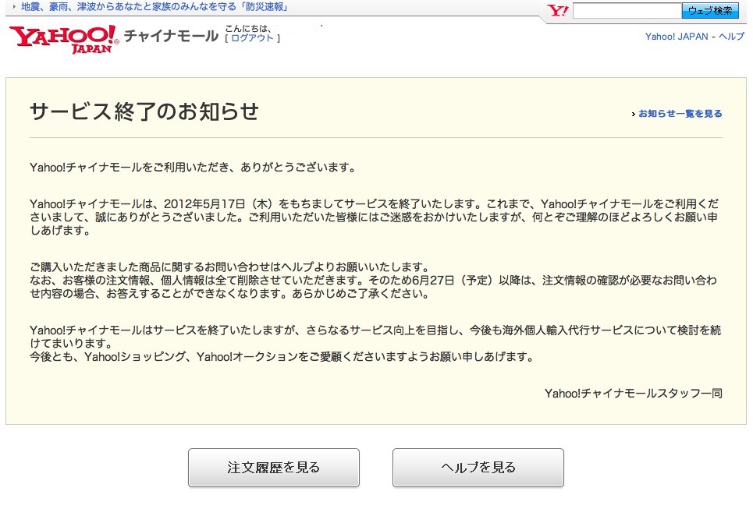Click the line beginning ご購入いただきました商品
The width and height of the screenshot is (753, 509).
[229, 267]
